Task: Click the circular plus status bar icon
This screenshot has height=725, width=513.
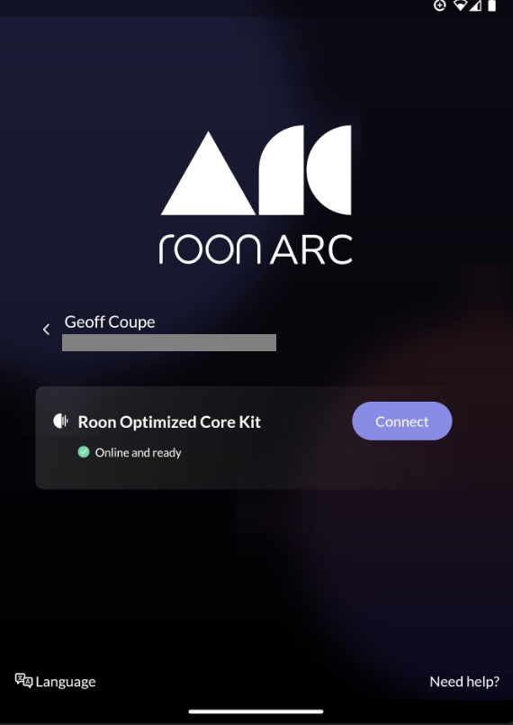Action: pyautogui.click(x=439, y=5)
